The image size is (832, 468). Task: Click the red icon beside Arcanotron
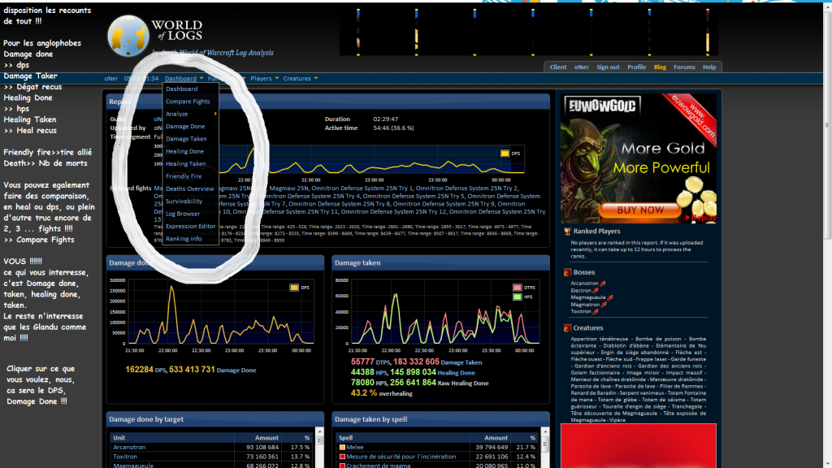(x=603, y=284)
